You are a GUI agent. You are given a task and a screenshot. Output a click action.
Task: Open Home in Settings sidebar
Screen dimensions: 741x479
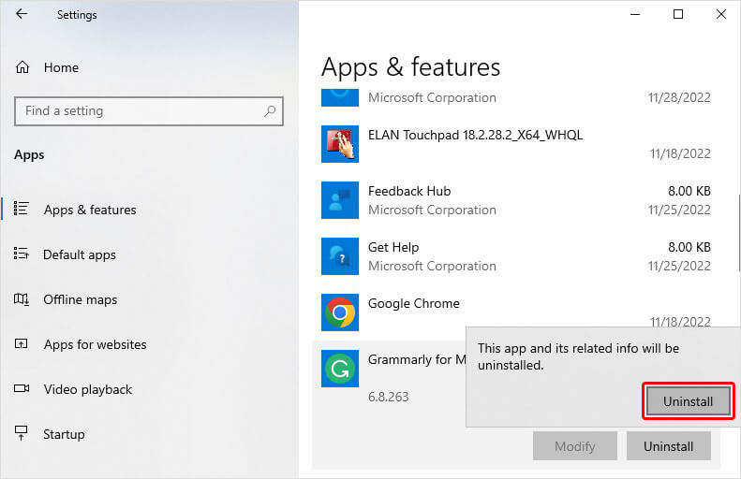(x=62, y=67)
